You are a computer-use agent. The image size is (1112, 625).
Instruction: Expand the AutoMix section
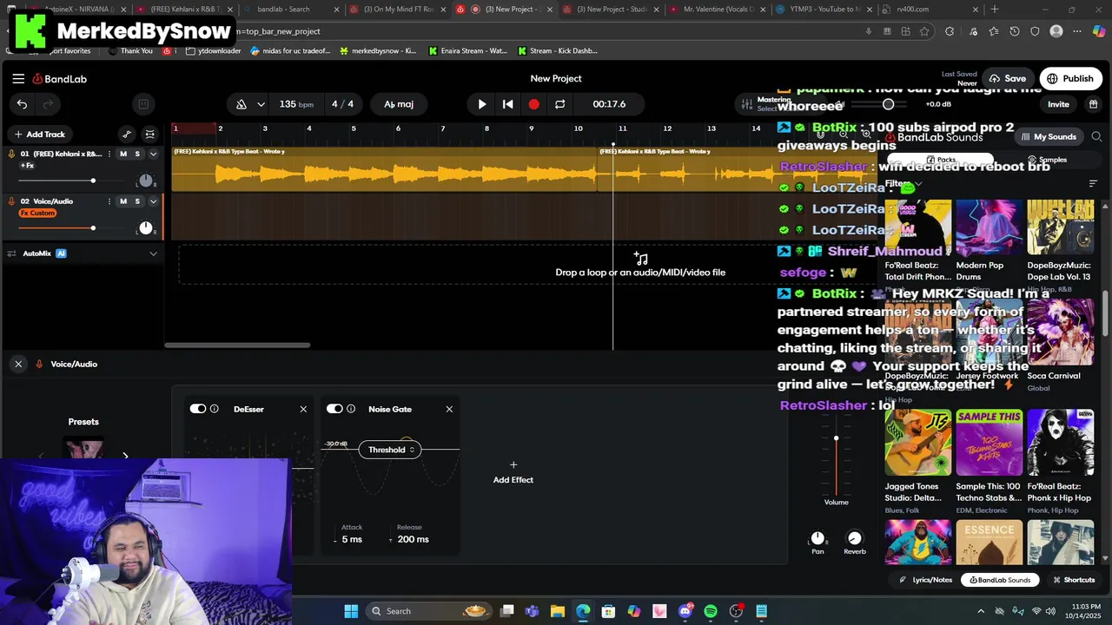pos(154,253)
